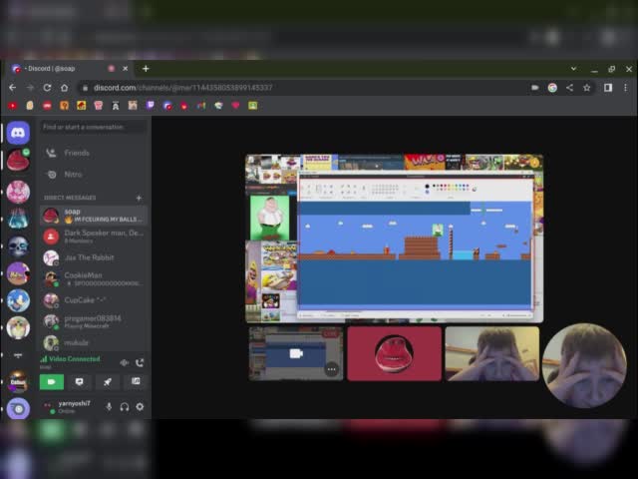
Task: Toggle the green camera button
Action: (52, 381)
